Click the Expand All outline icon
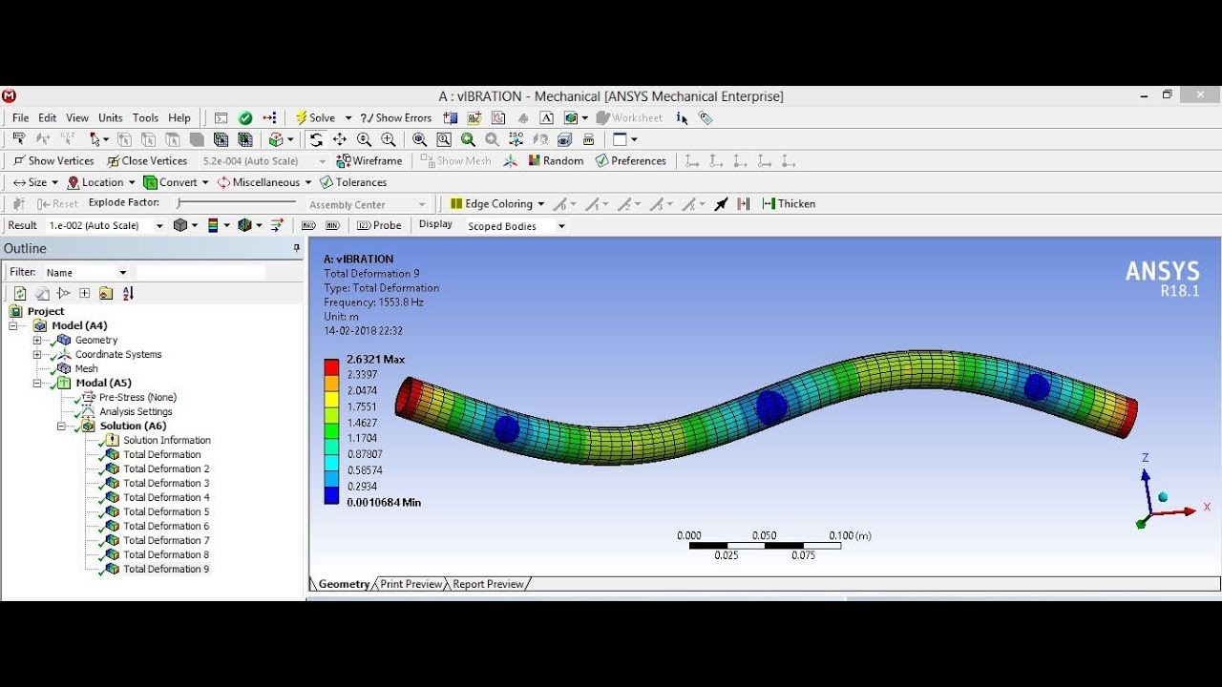Image resolution: width=1222 pixels, height=687 pixels. pos(84,293)
